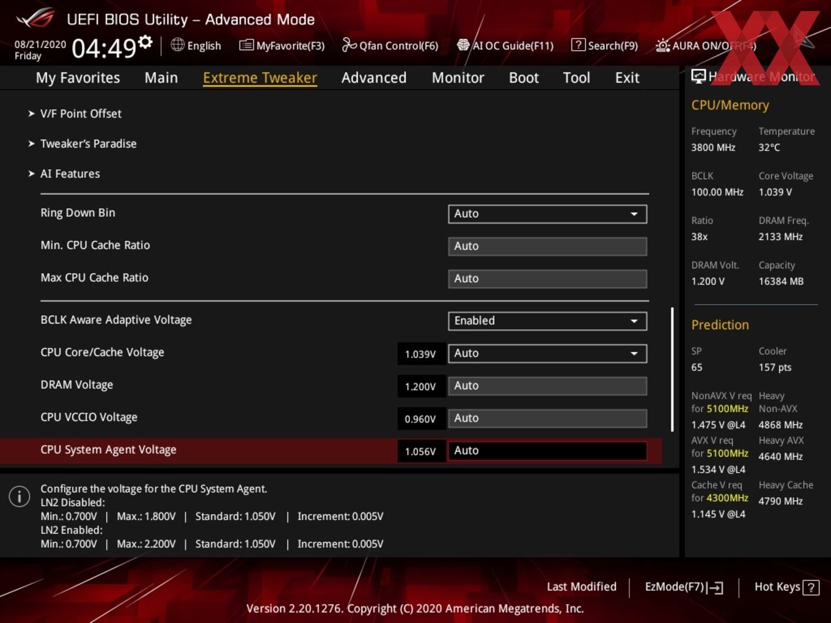This screenshot has width=831, height=623.
Task: Click the EzMode exit arrow icon
Action: tap(716, 588)
